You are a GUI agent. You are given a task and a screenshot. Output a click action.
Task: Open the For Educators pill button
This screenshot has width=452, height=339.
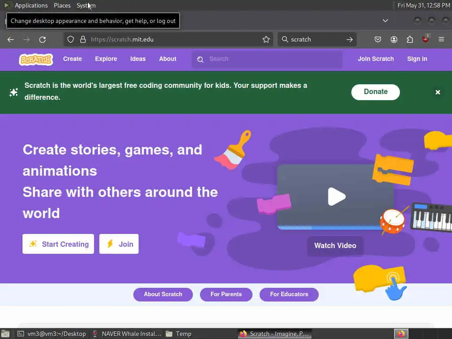pos(289,294)
